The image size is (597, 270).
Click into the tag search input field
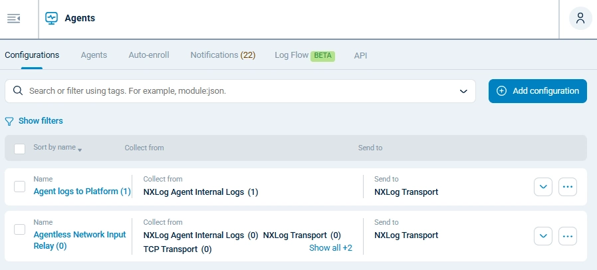point(239,91)
